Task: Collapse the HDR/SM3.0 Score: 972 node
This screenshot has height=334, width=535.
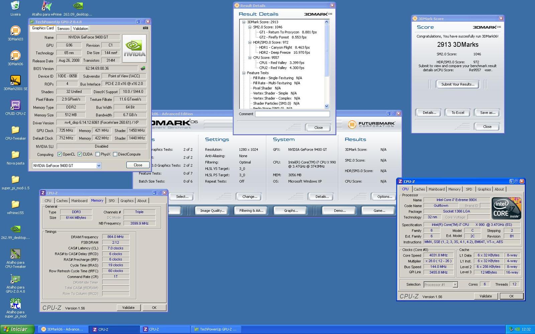Action: [x=250, y=42]
